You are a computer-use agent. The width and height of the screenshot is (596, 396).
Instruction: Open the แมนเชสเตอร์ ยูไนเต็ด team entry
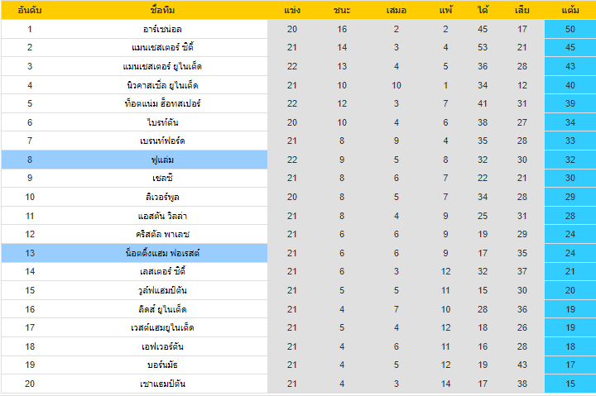coord(162,66)
